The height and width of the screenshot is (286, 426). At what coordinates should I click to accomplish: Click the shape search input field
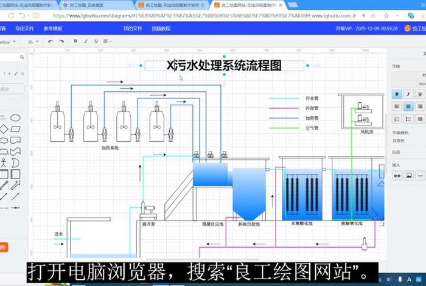pyautogui.click(x=10, y=57)
